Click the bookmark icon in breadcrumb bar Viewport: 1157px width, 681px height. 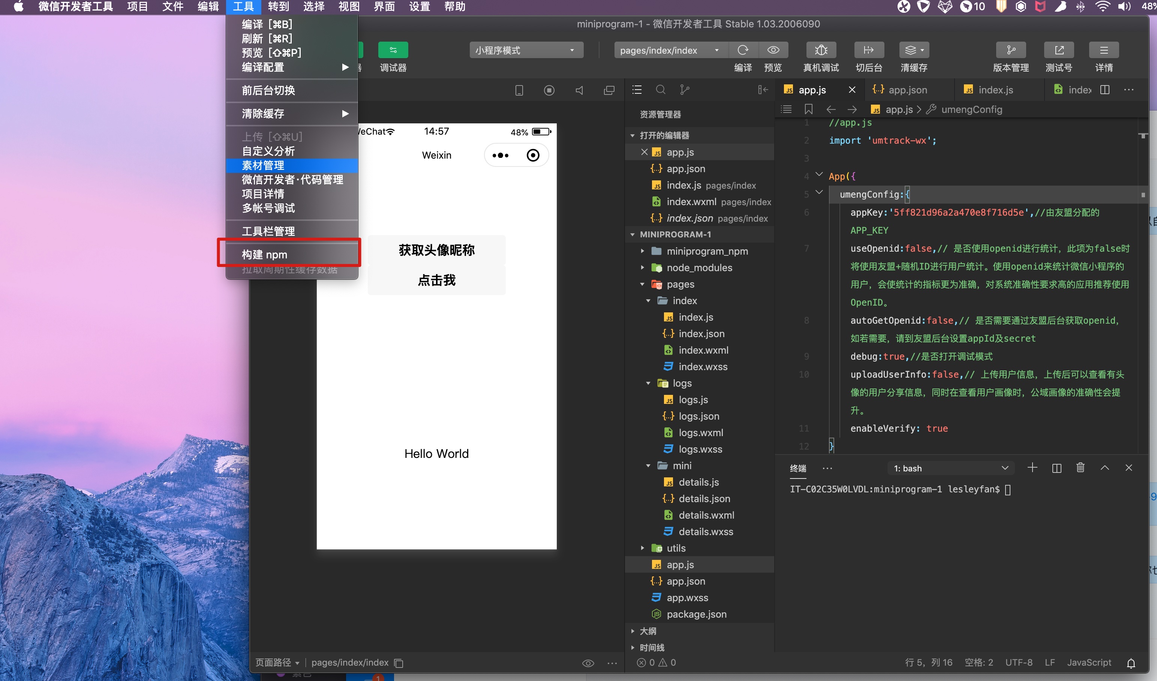809,109
